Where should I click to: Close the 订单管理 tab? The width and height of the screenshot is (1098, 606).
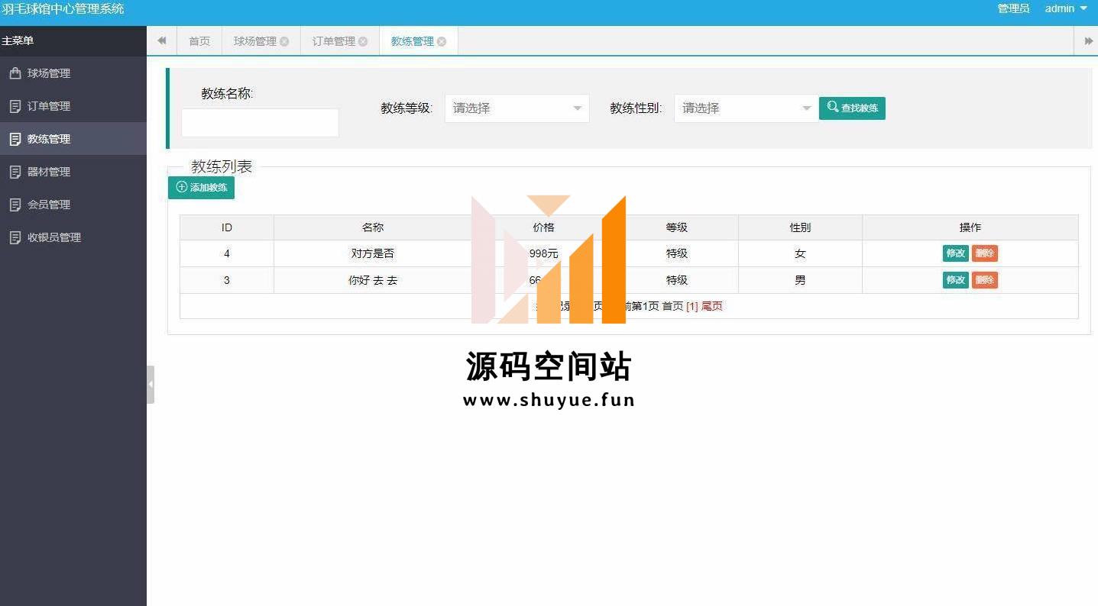pyautogui.click(x=363, y=42)
